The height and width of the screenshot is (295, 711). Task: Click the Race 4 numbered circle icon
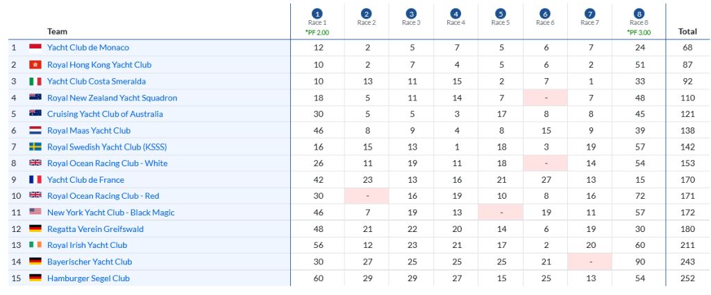[455, 14]
